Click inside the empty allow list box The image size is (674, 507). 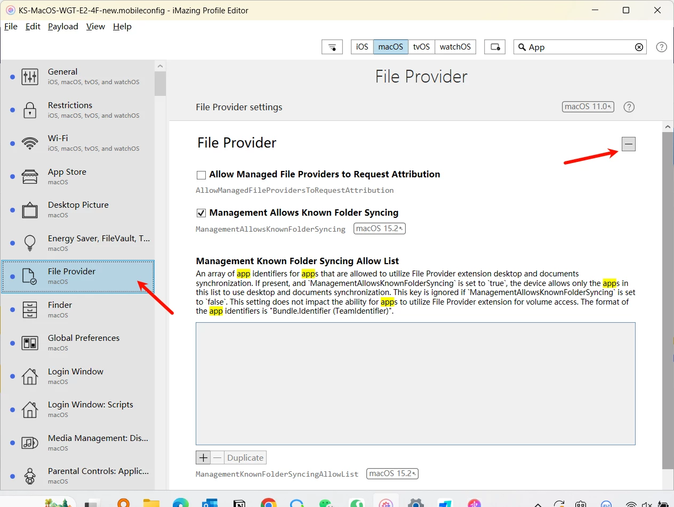pos(415,383)
